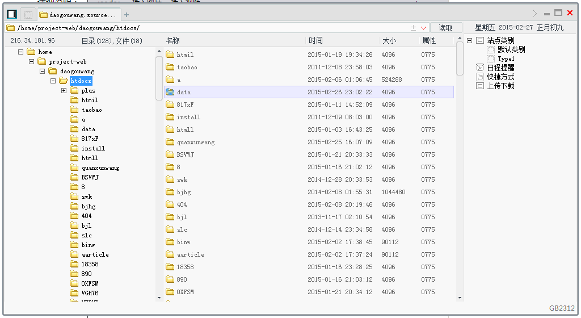Open 上传下载 upload download item

point(500,86)
